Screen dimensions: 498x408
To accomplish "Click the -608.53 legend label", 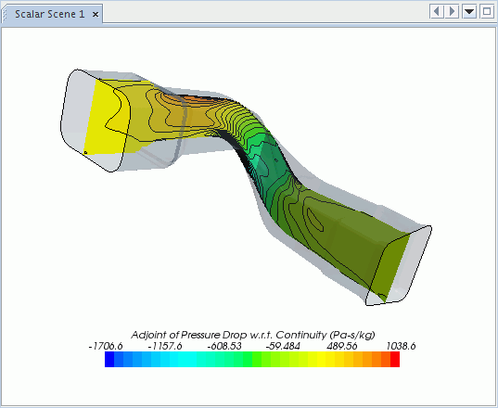I will (x=224, y=346).
